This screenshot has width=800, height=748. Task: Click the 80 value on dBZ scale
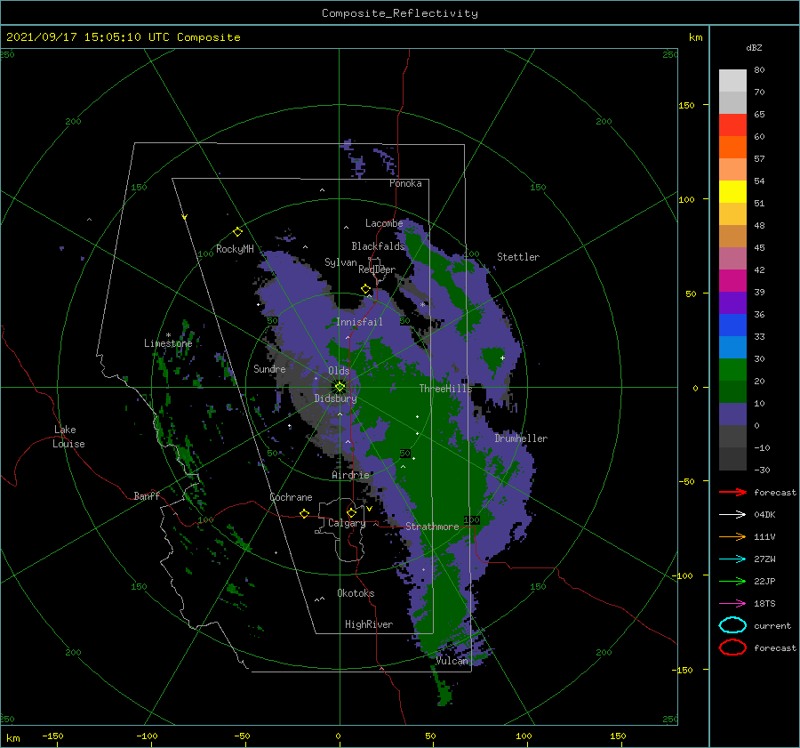tap(759, 70)
